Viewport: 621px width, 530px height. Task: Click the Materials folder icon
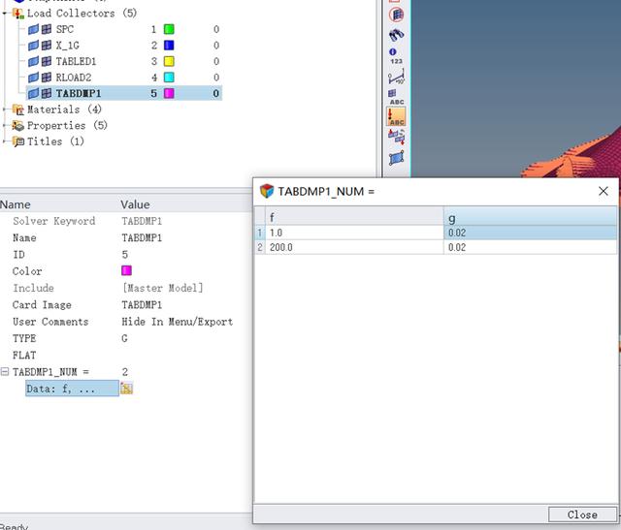click(18, 109)
